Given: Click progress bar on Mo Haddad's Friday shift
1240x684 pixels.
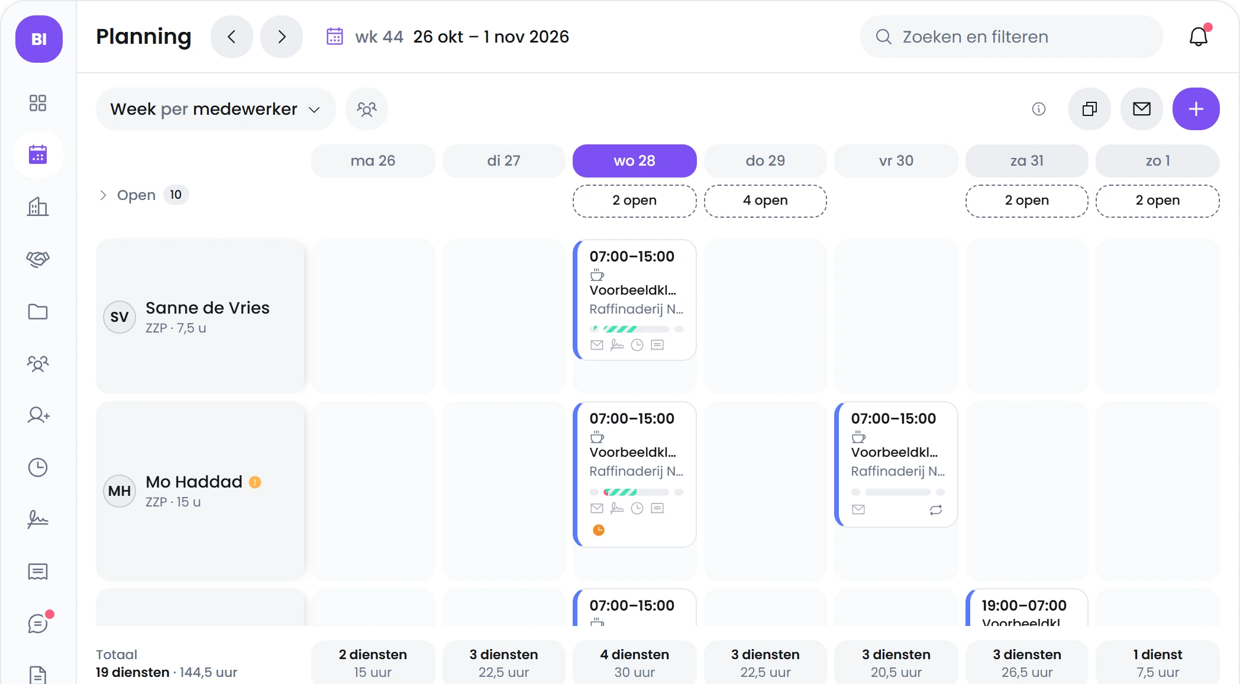Looking at the screenshot, I should click(898, 492).
